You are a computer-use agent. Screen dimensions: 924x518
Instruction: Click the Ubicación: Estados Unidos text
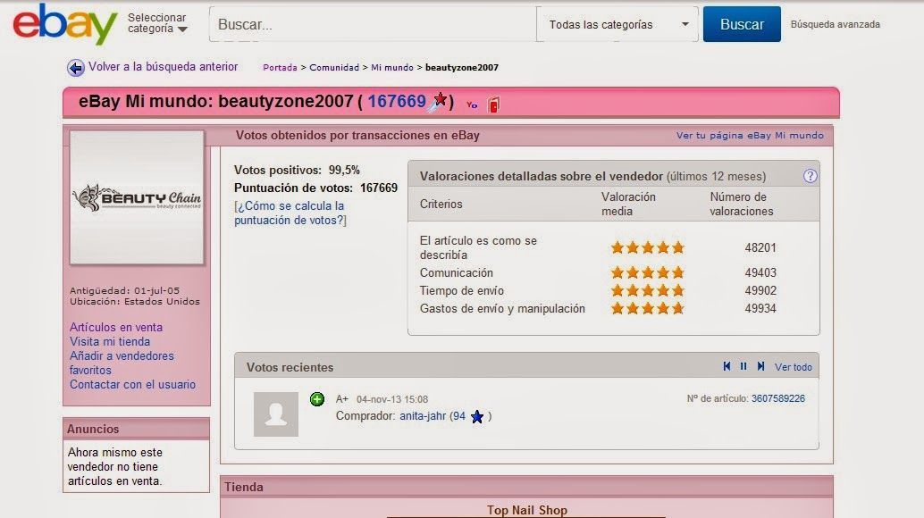(134, 301)
